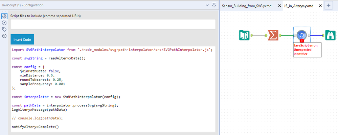Open a new workflow tab with plus
The width and height of the screenshot is (338, 135).
click(x=329, y=6)
